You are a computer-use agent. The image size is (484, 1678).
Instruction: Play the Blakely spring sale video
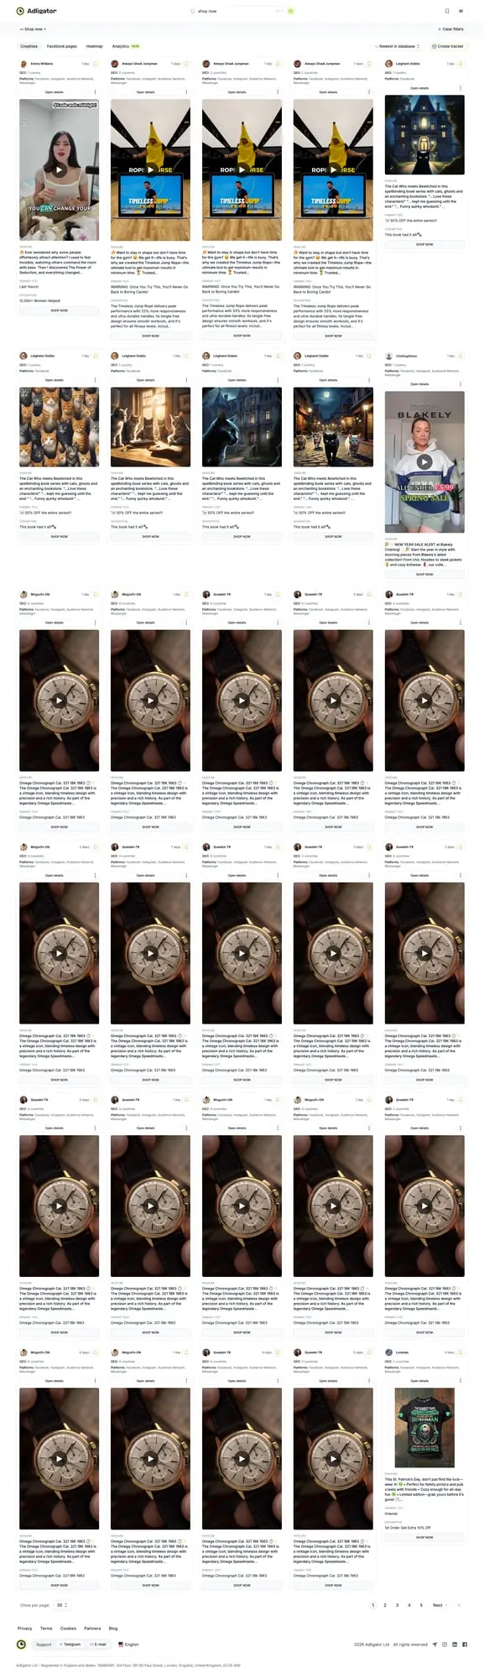(424, 461)
